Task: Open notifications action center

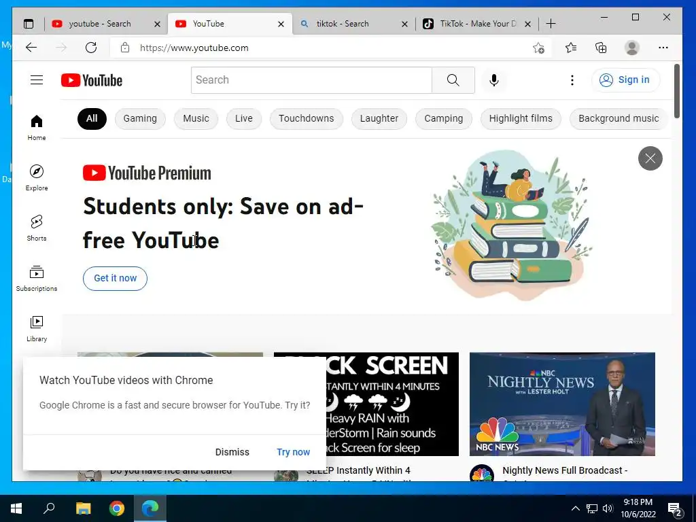Action: coord(675,509)
